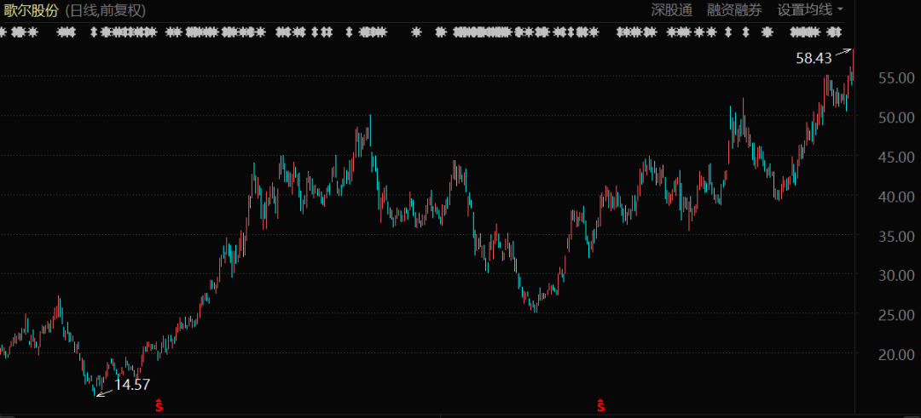The width and height of the screenshot is (921, 418).
Task: Click the 40.00 price axis label
Action: [x=897, y=197]
